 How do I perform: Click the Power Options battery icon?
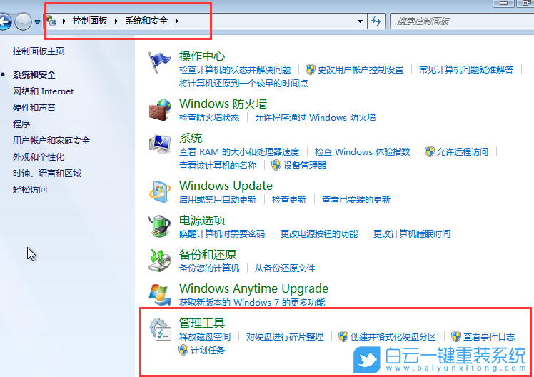[x=159, y=226]
